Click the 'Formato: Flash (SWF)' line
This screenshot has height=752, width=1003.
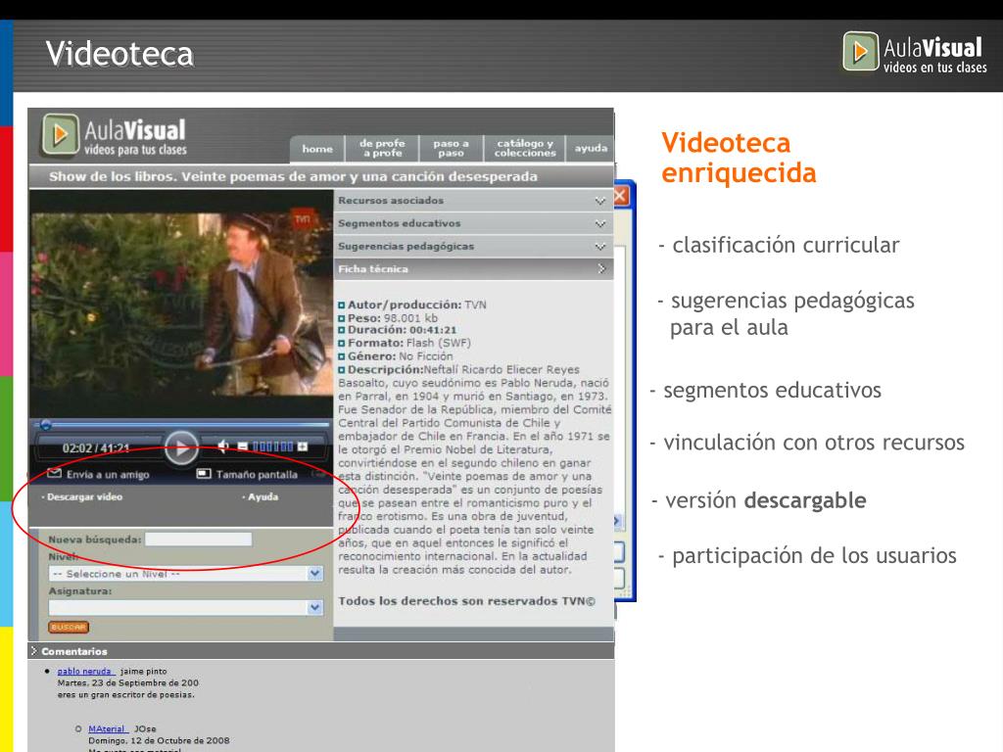[405, 343]
